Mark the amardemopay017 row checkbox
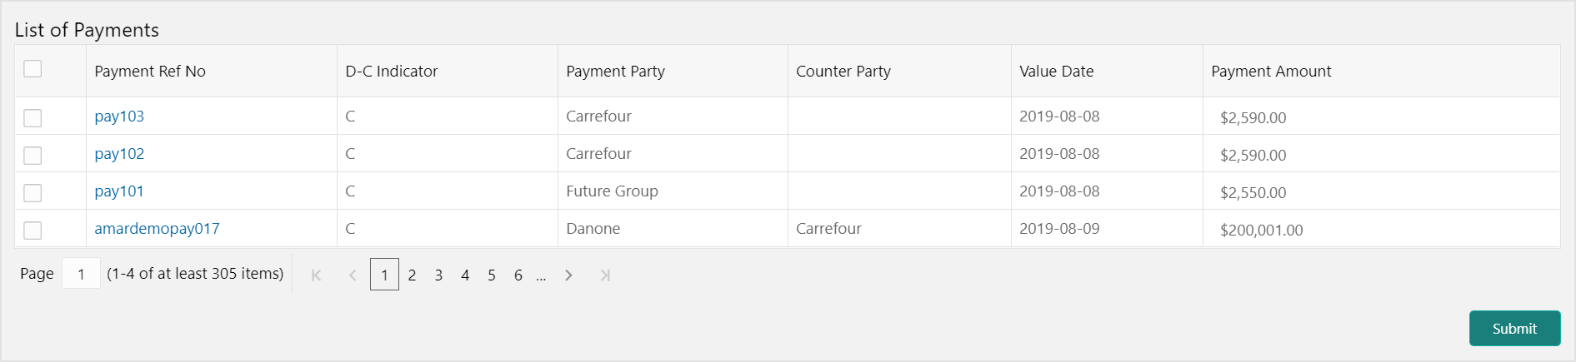 pos(33,231)
